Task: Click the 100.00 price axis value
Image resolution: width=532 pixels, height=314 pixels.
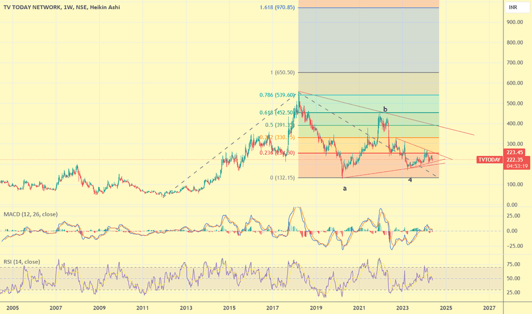Action: click(515, 184)
